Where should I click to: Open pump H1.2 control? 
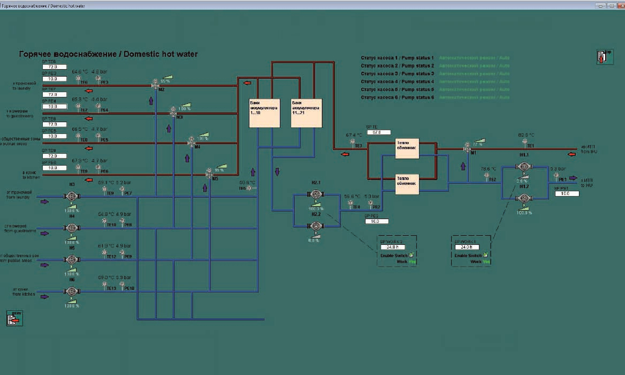(x=524, y=198)
